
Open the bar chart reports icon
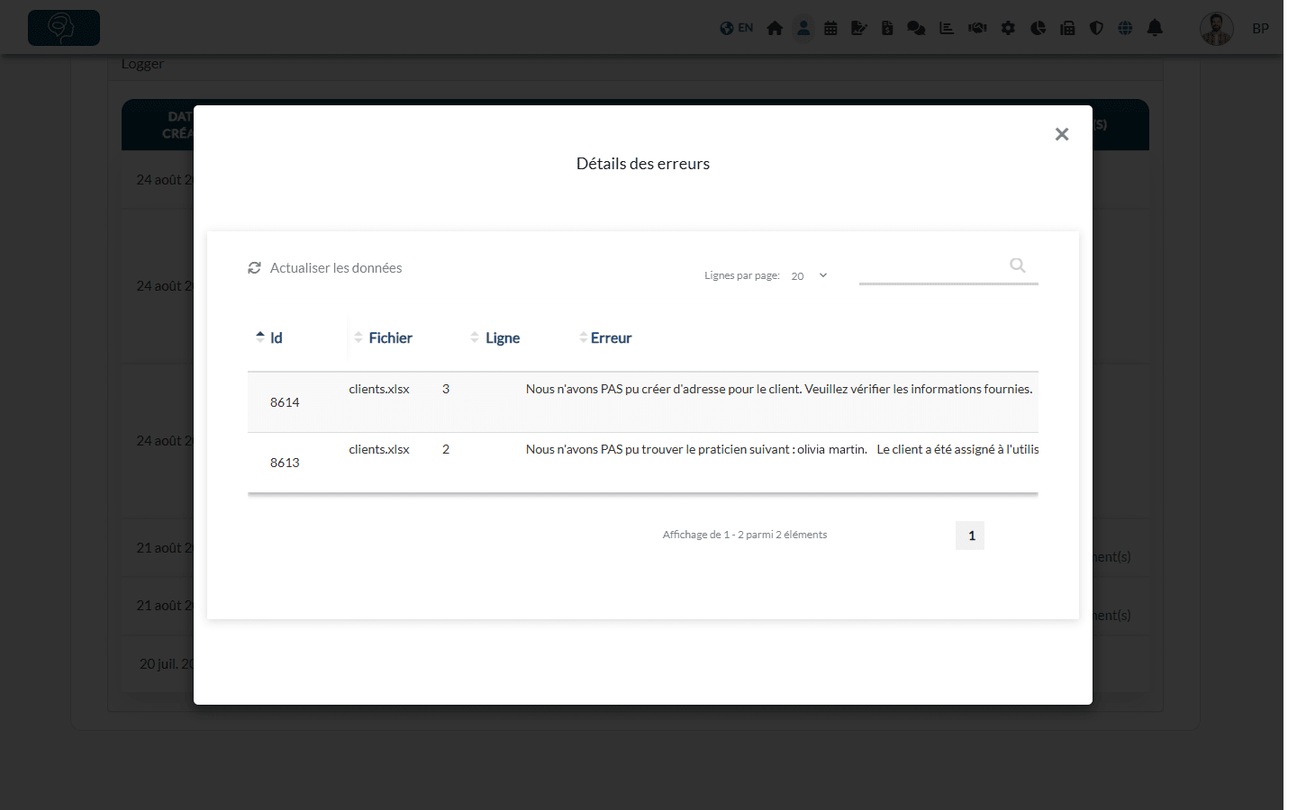pos(947,28)
